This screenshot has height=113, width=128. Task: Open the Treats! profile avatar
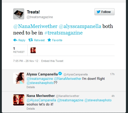19,14
